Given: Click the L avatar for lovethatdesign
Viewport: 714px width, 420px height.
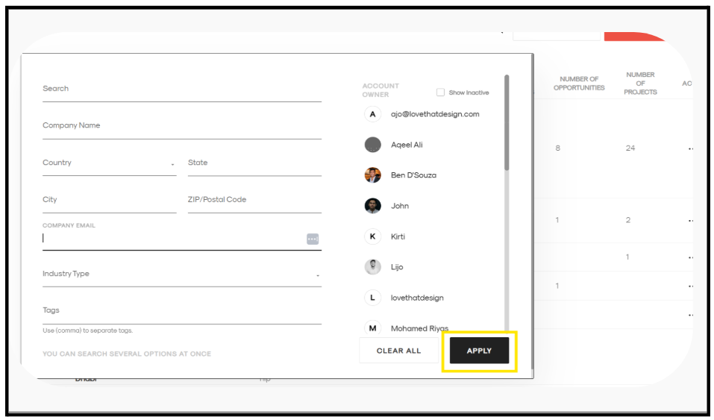Looking at the screenshot, I should (372, 298).
